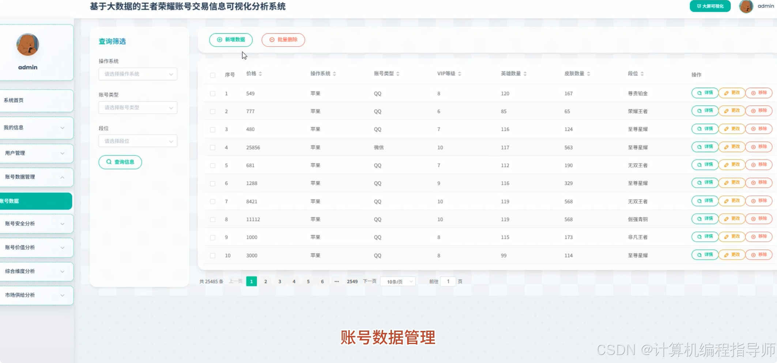Click the sort arrows next to 价格 column

click(260, 73)
